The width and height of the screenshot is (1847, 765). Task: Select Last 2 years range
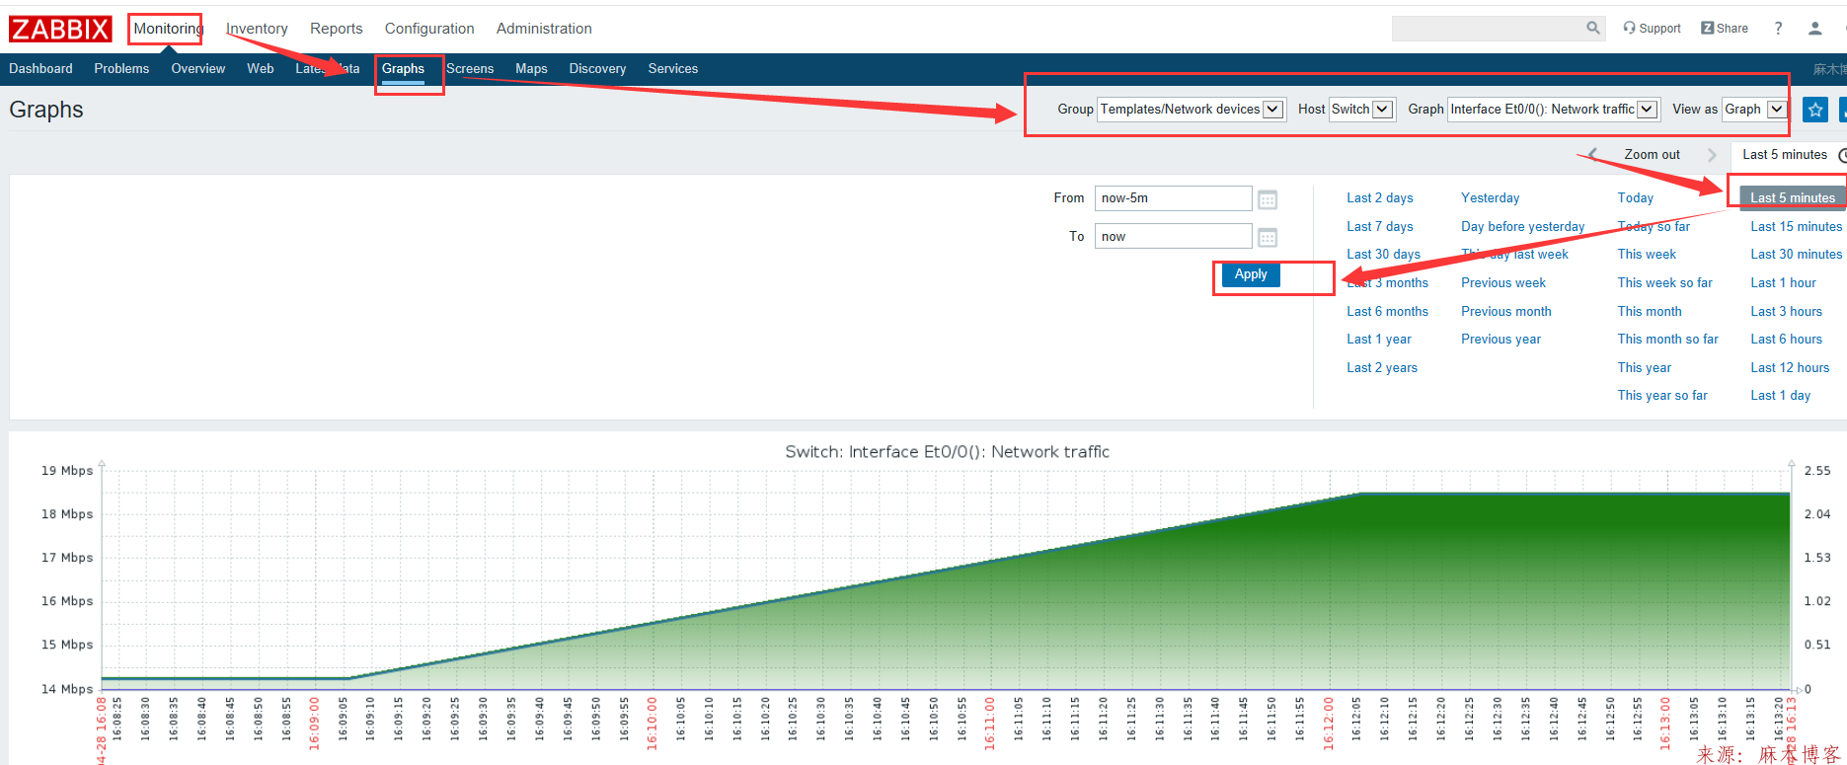point(1381,368)
